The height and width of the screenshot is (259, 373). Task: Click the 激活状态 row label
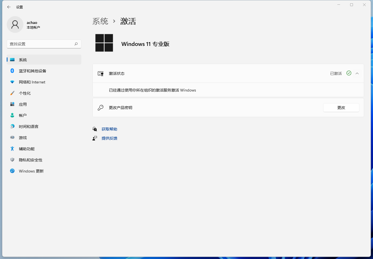point(117,73)
